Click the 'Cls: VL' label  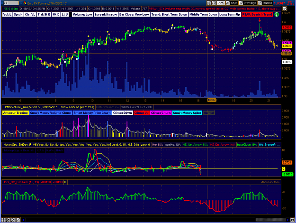click(x=30, y=14)
